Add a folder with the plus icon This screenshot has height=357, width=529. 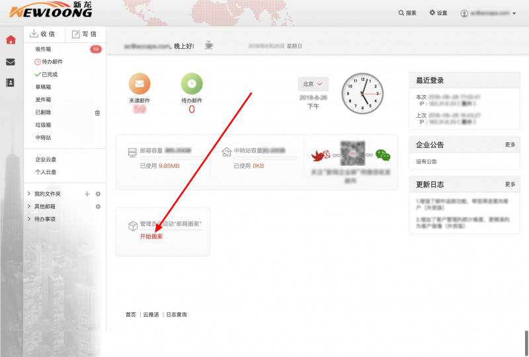pos(87,194)
